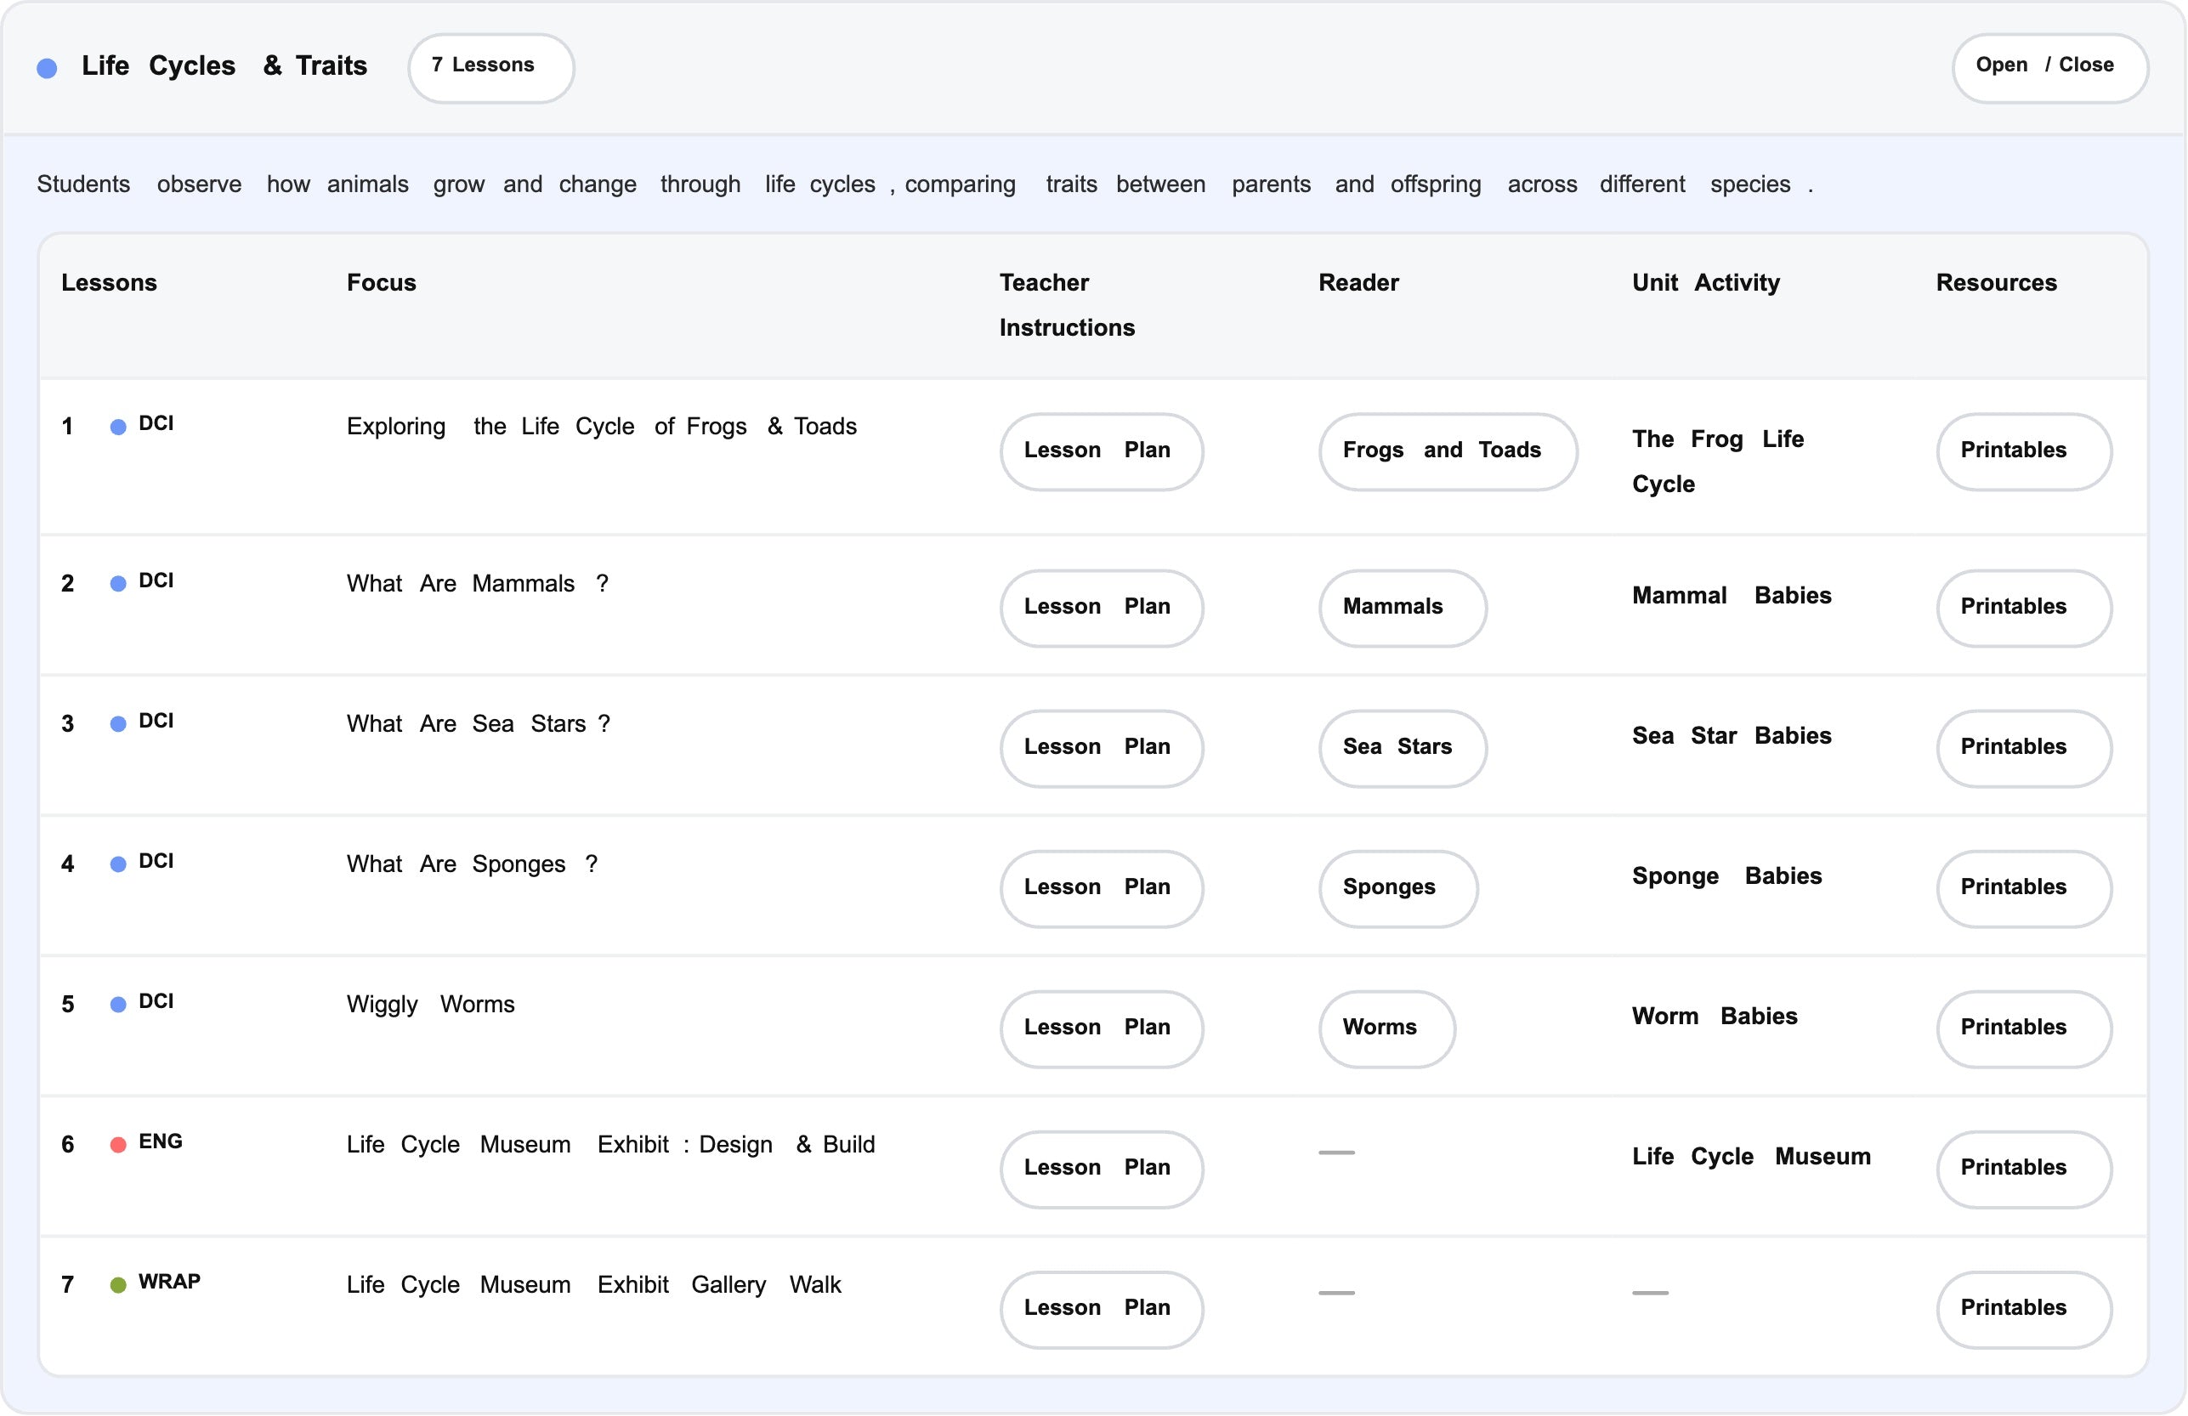This screenshot has width=2188, height=1416.
Task: Click the 7 Lessons badge
Action: pos(491,68)
